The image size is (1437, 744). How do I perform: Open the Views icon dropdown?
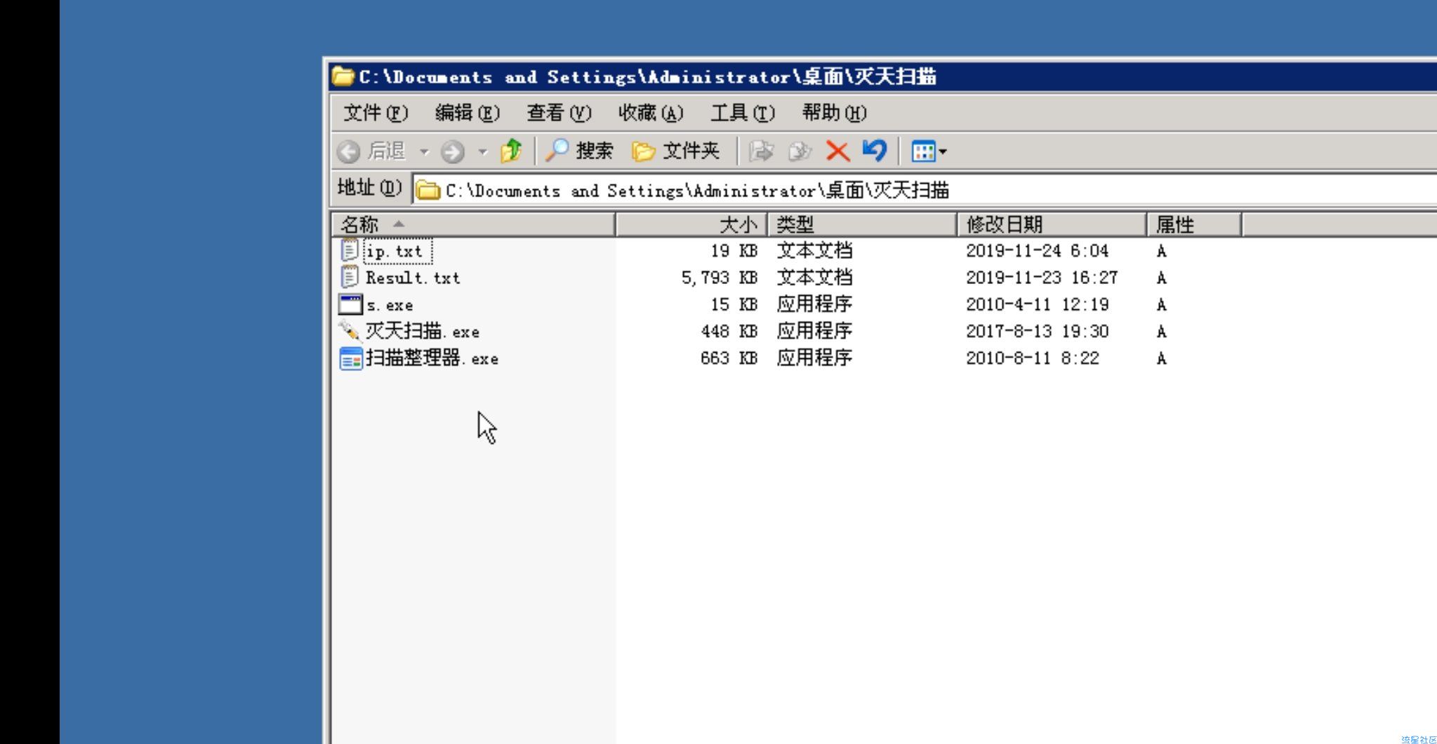click(x=929, y=151)
